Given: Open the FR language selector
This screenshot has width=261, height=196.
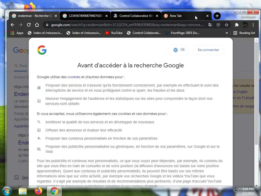Looking at the screenshot, I should [179, 50].
